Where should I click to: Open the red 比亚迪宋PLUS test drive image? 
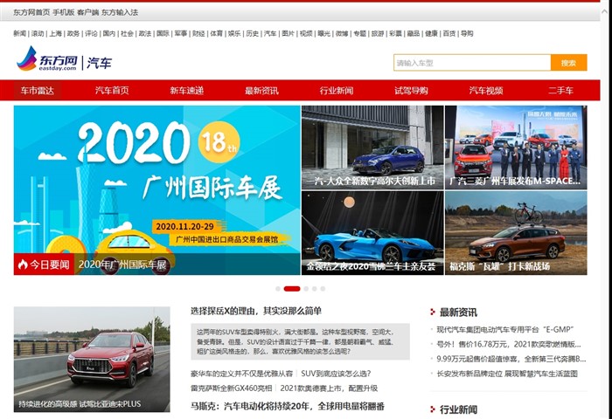(x=92, y=360)
